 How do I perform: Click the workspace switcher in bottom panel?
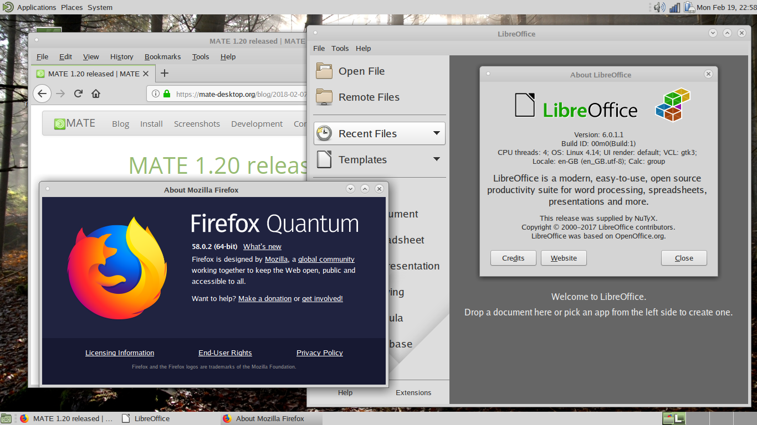(709, 418)
